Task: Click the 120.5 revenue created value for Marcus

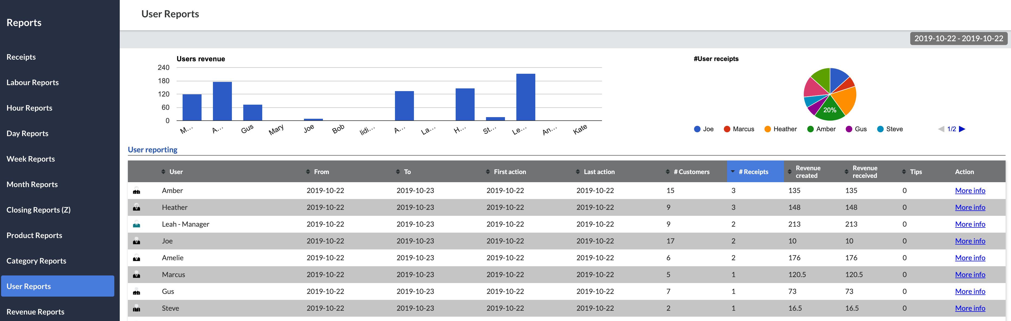Action: [x=797, y=275]
